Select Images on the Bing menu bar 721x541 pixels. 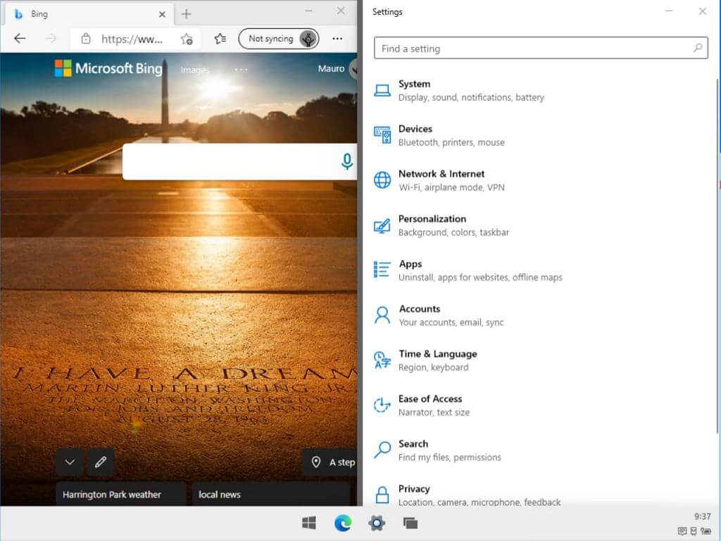coord(195,69)
